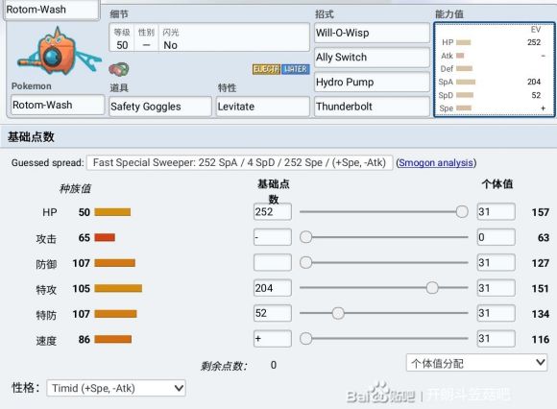
Task: Open the Timid nature dropdown
Action: 116,388
